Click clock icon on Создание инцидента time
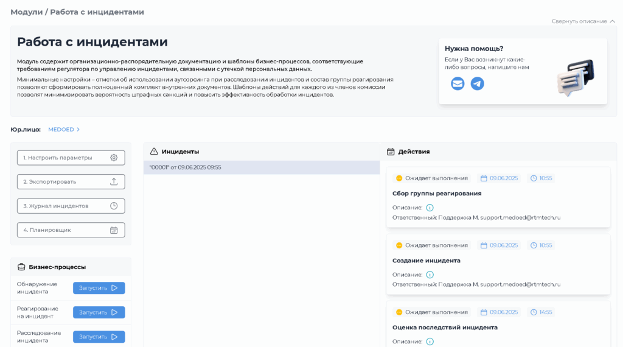Screen dimensions: 623x347 click(x=534, y=245)
